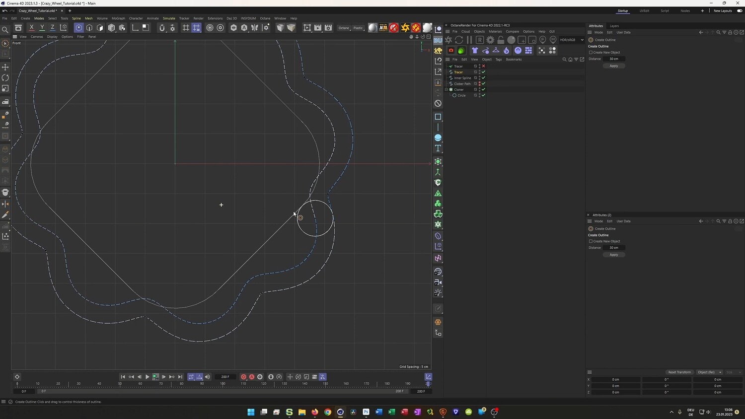
Task: Open the search magnifier in left toolbar
Action: pos(5,30)
